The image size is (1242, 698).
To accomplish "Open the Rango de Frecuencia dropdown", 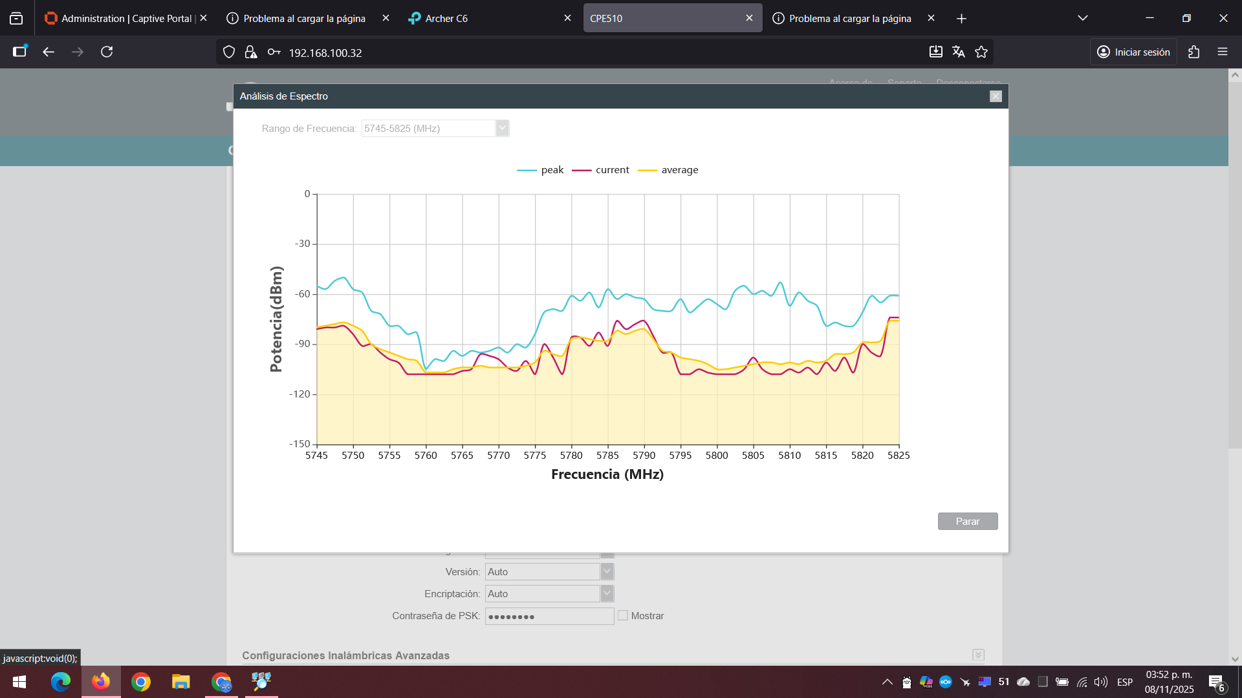I will point(435,129).
